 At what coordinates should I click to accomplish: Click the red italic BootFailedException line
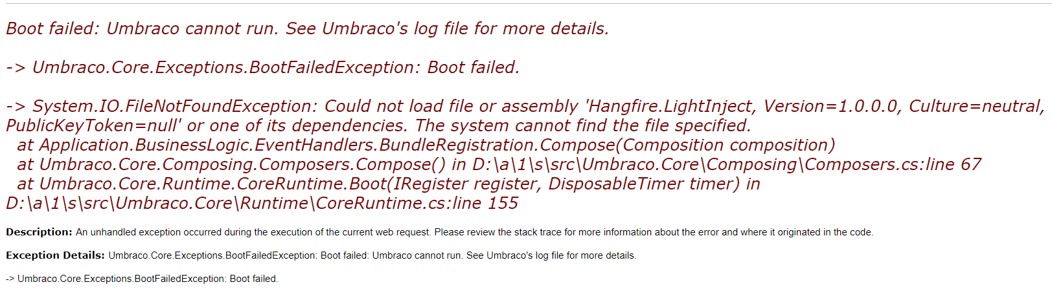262,68
